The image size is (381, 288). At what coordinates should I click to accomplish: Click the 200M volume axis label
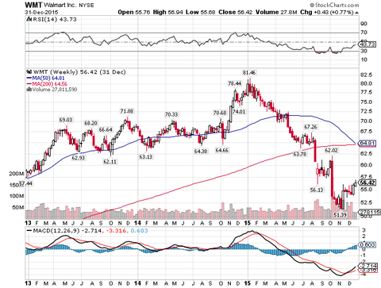[17, 174]
